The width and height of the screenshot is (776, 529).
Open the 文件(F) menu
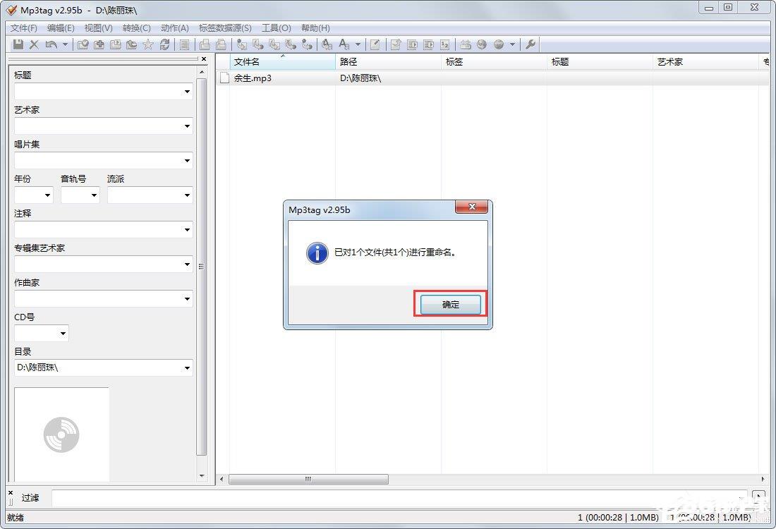tap(24, 28)
